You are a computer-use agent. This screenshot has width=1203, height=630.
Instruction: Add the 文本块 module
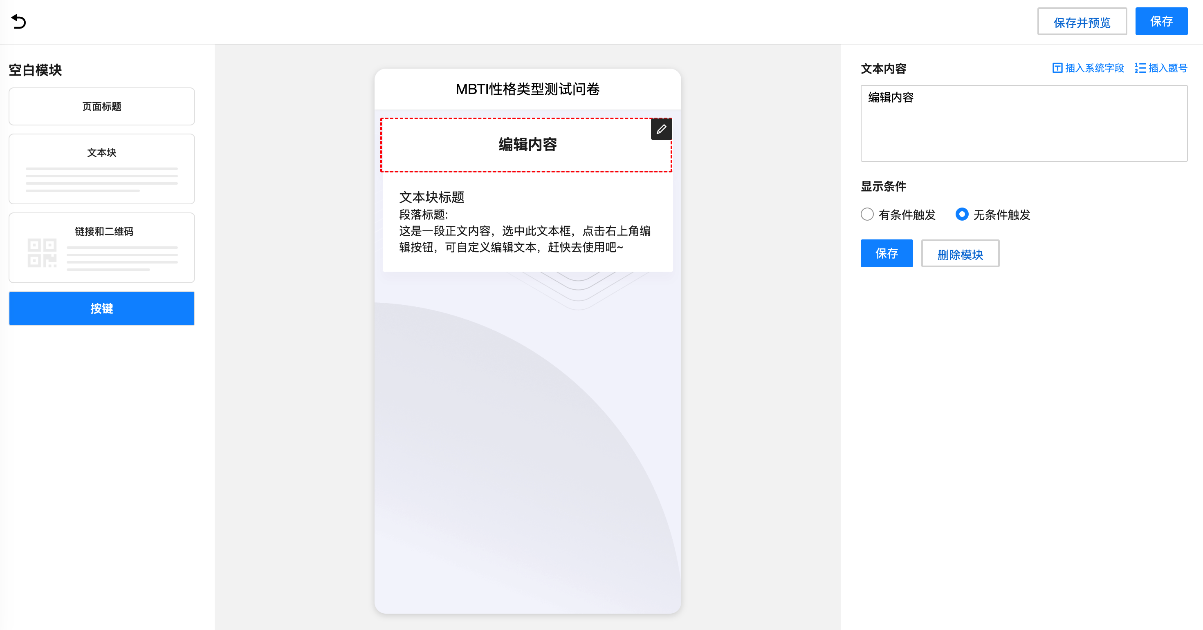pos(102,169)
